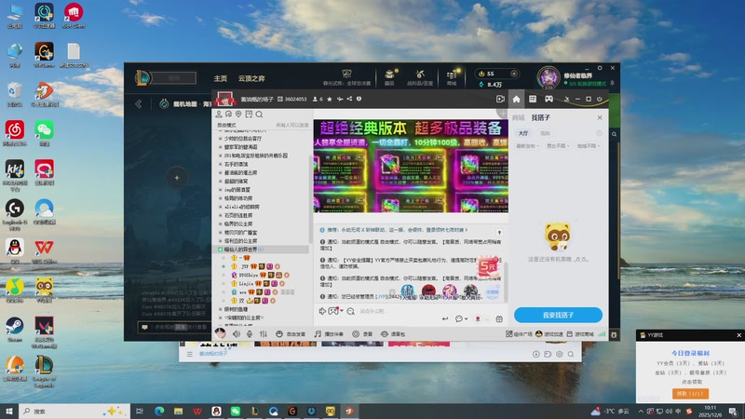745x419 pixels.
Task: Open the home icon in the YY header
Action: pos(516,100)
